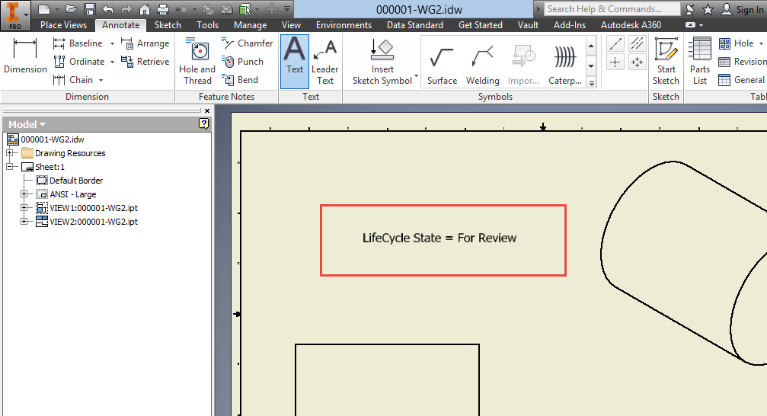
Task: Expand the VIEW2:000001-WG2.ipt node
Action: (x=24, y=222)
